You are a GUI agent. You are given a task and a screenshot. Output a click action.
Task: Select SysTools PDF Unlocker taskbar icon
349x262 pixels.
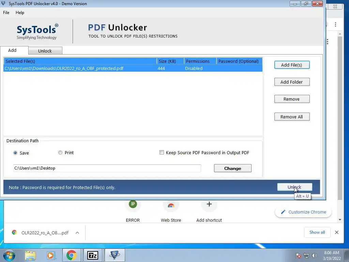click(x=115, y=255)
